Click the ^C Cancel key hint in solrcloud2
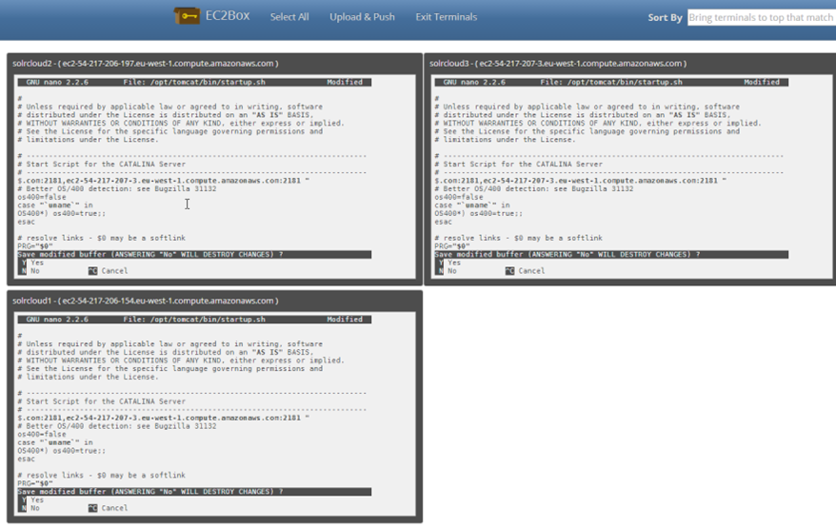 click(92, 271)
